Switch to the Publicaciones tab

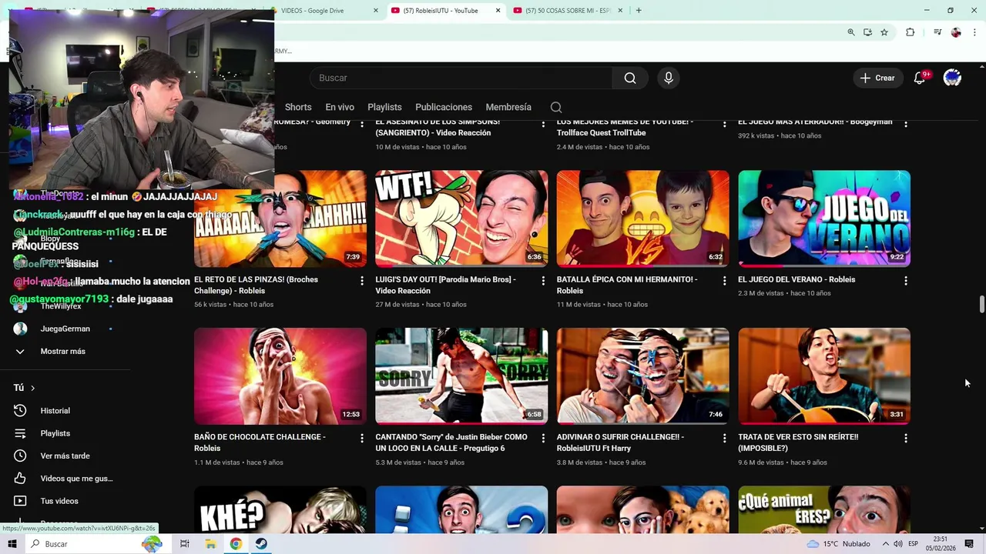[x=444, y=107]
